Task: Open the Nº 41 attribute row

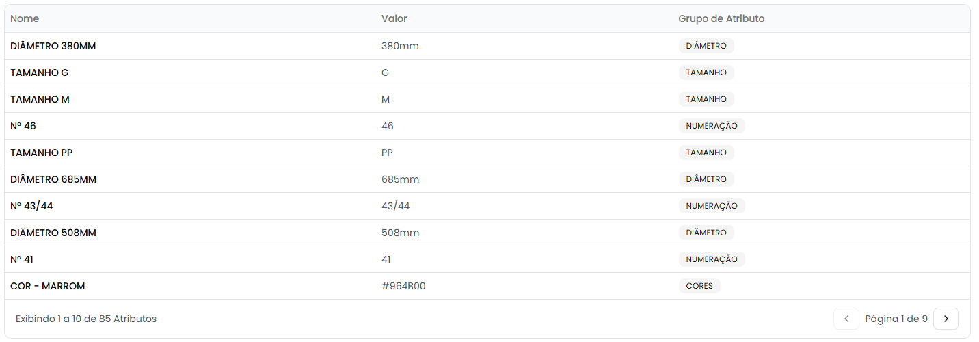Action: click(x=22, y=259)
